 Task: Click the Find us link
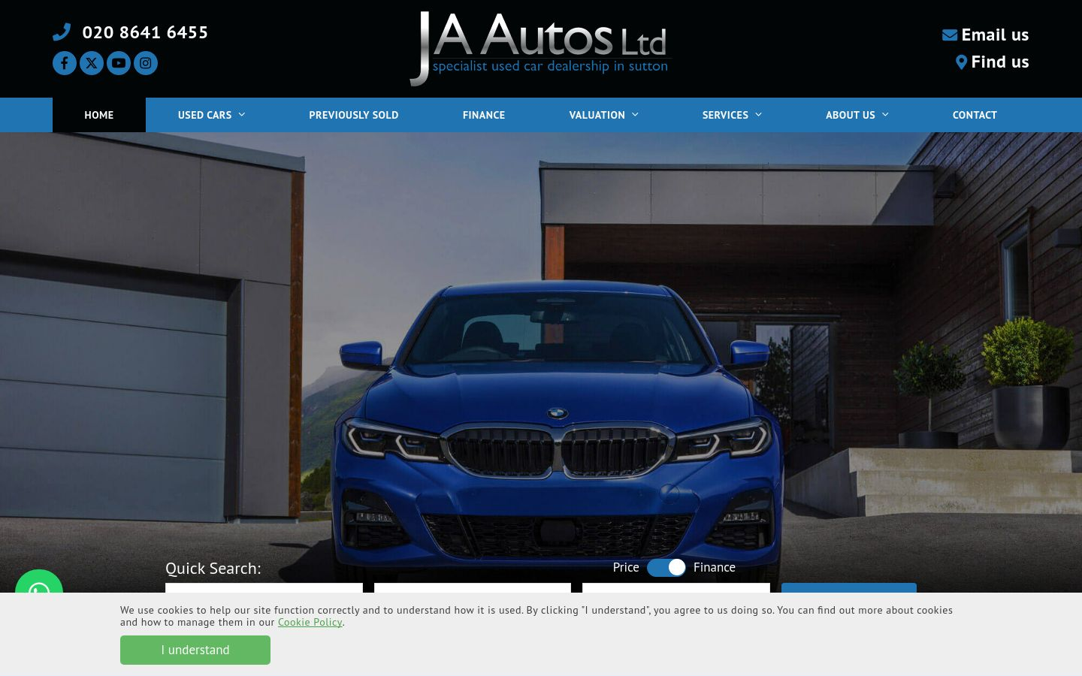tap(1000, 62)
